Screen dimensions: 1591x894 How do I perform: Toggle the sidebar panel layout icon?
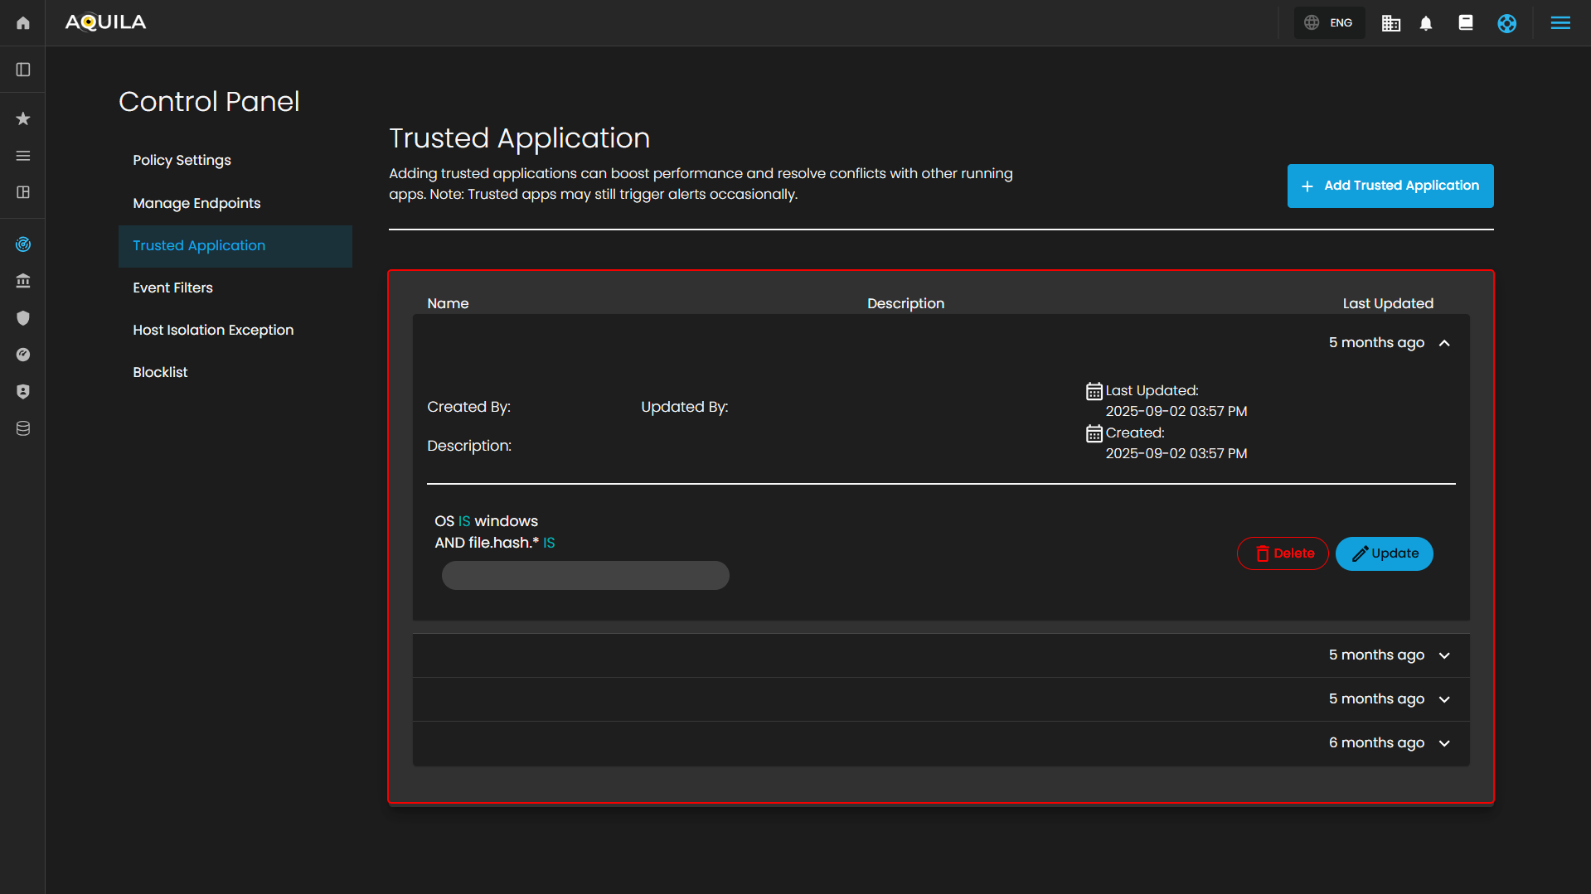pos(23,70)
